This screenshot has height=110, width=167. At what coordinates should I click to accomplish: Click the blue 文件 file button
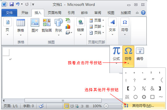click(x=9, y=13)
